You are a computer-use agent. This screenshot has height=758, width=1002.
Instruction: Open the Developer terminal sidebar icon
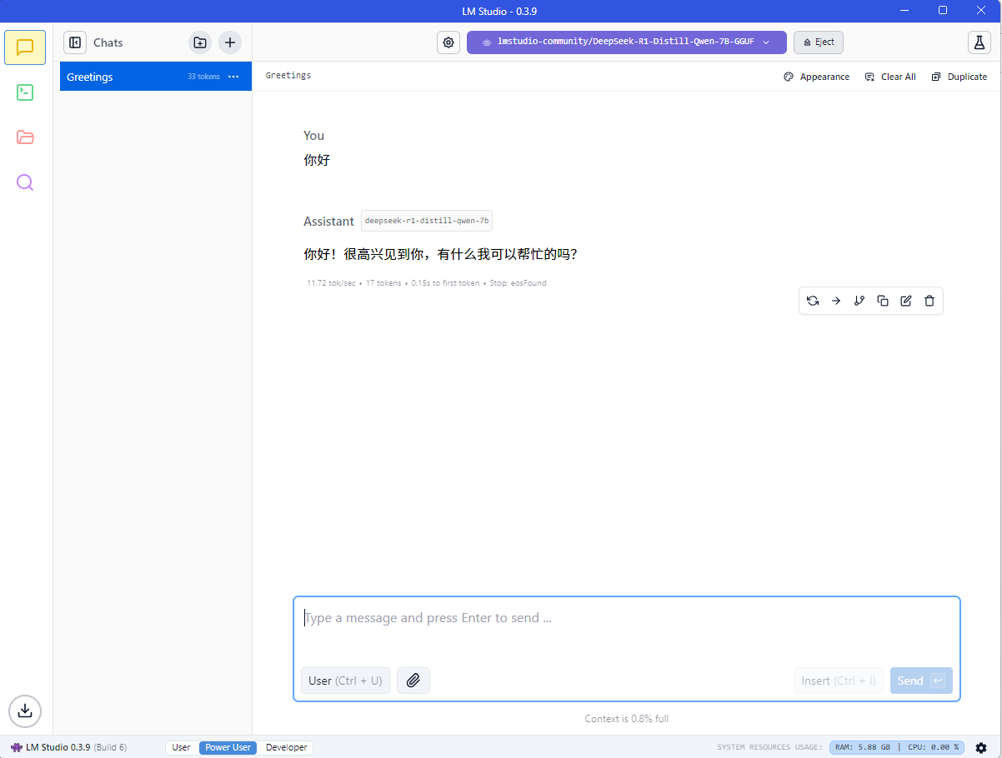pyautogui.click(x=25, y=92)
